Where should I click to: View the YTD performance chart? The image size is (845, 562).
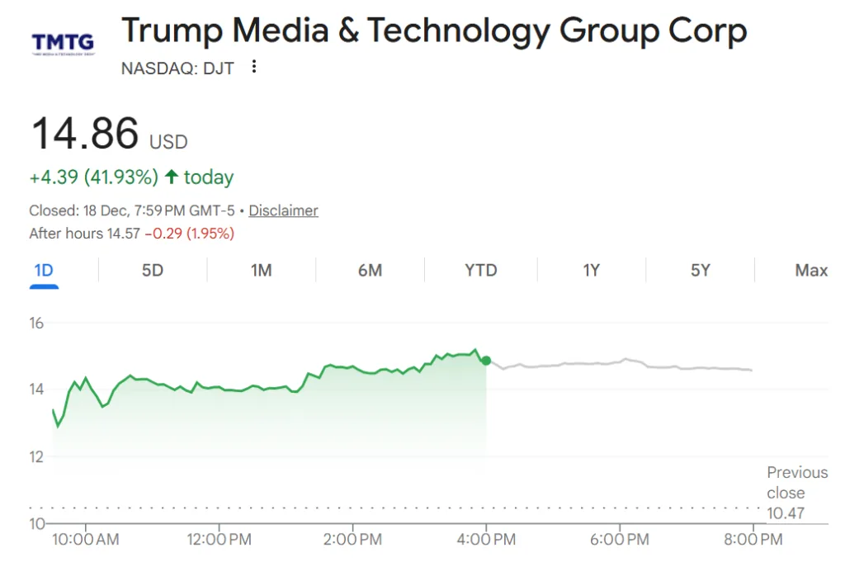[x=480, y=271]
